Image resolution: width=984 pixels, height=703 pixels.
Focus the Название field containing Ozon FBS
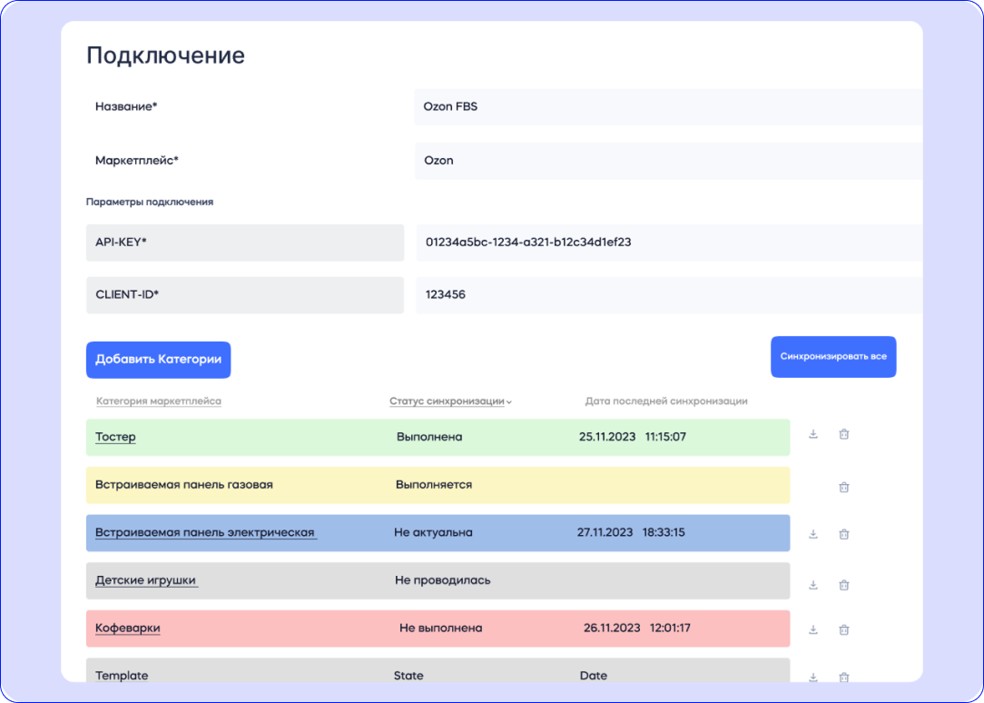(x=668, y=106)
